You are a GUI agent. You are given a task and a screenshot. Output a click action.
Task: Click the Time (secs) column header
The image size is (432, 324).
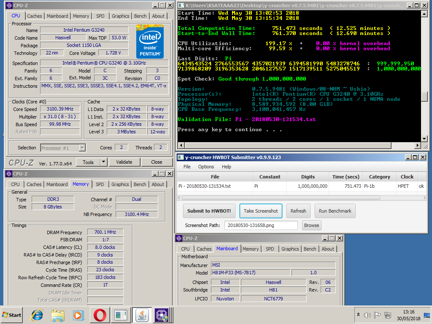click(346, 177)
